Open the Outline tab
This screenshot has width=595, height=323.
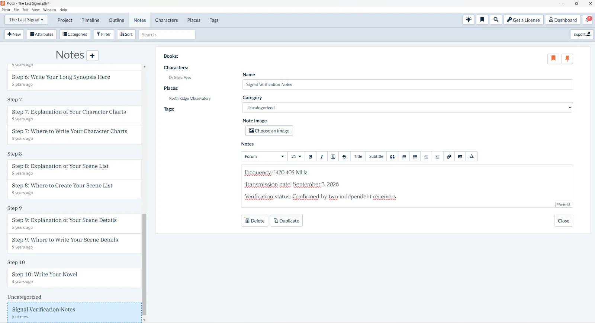pyautogui.click(x=116, y=20)
